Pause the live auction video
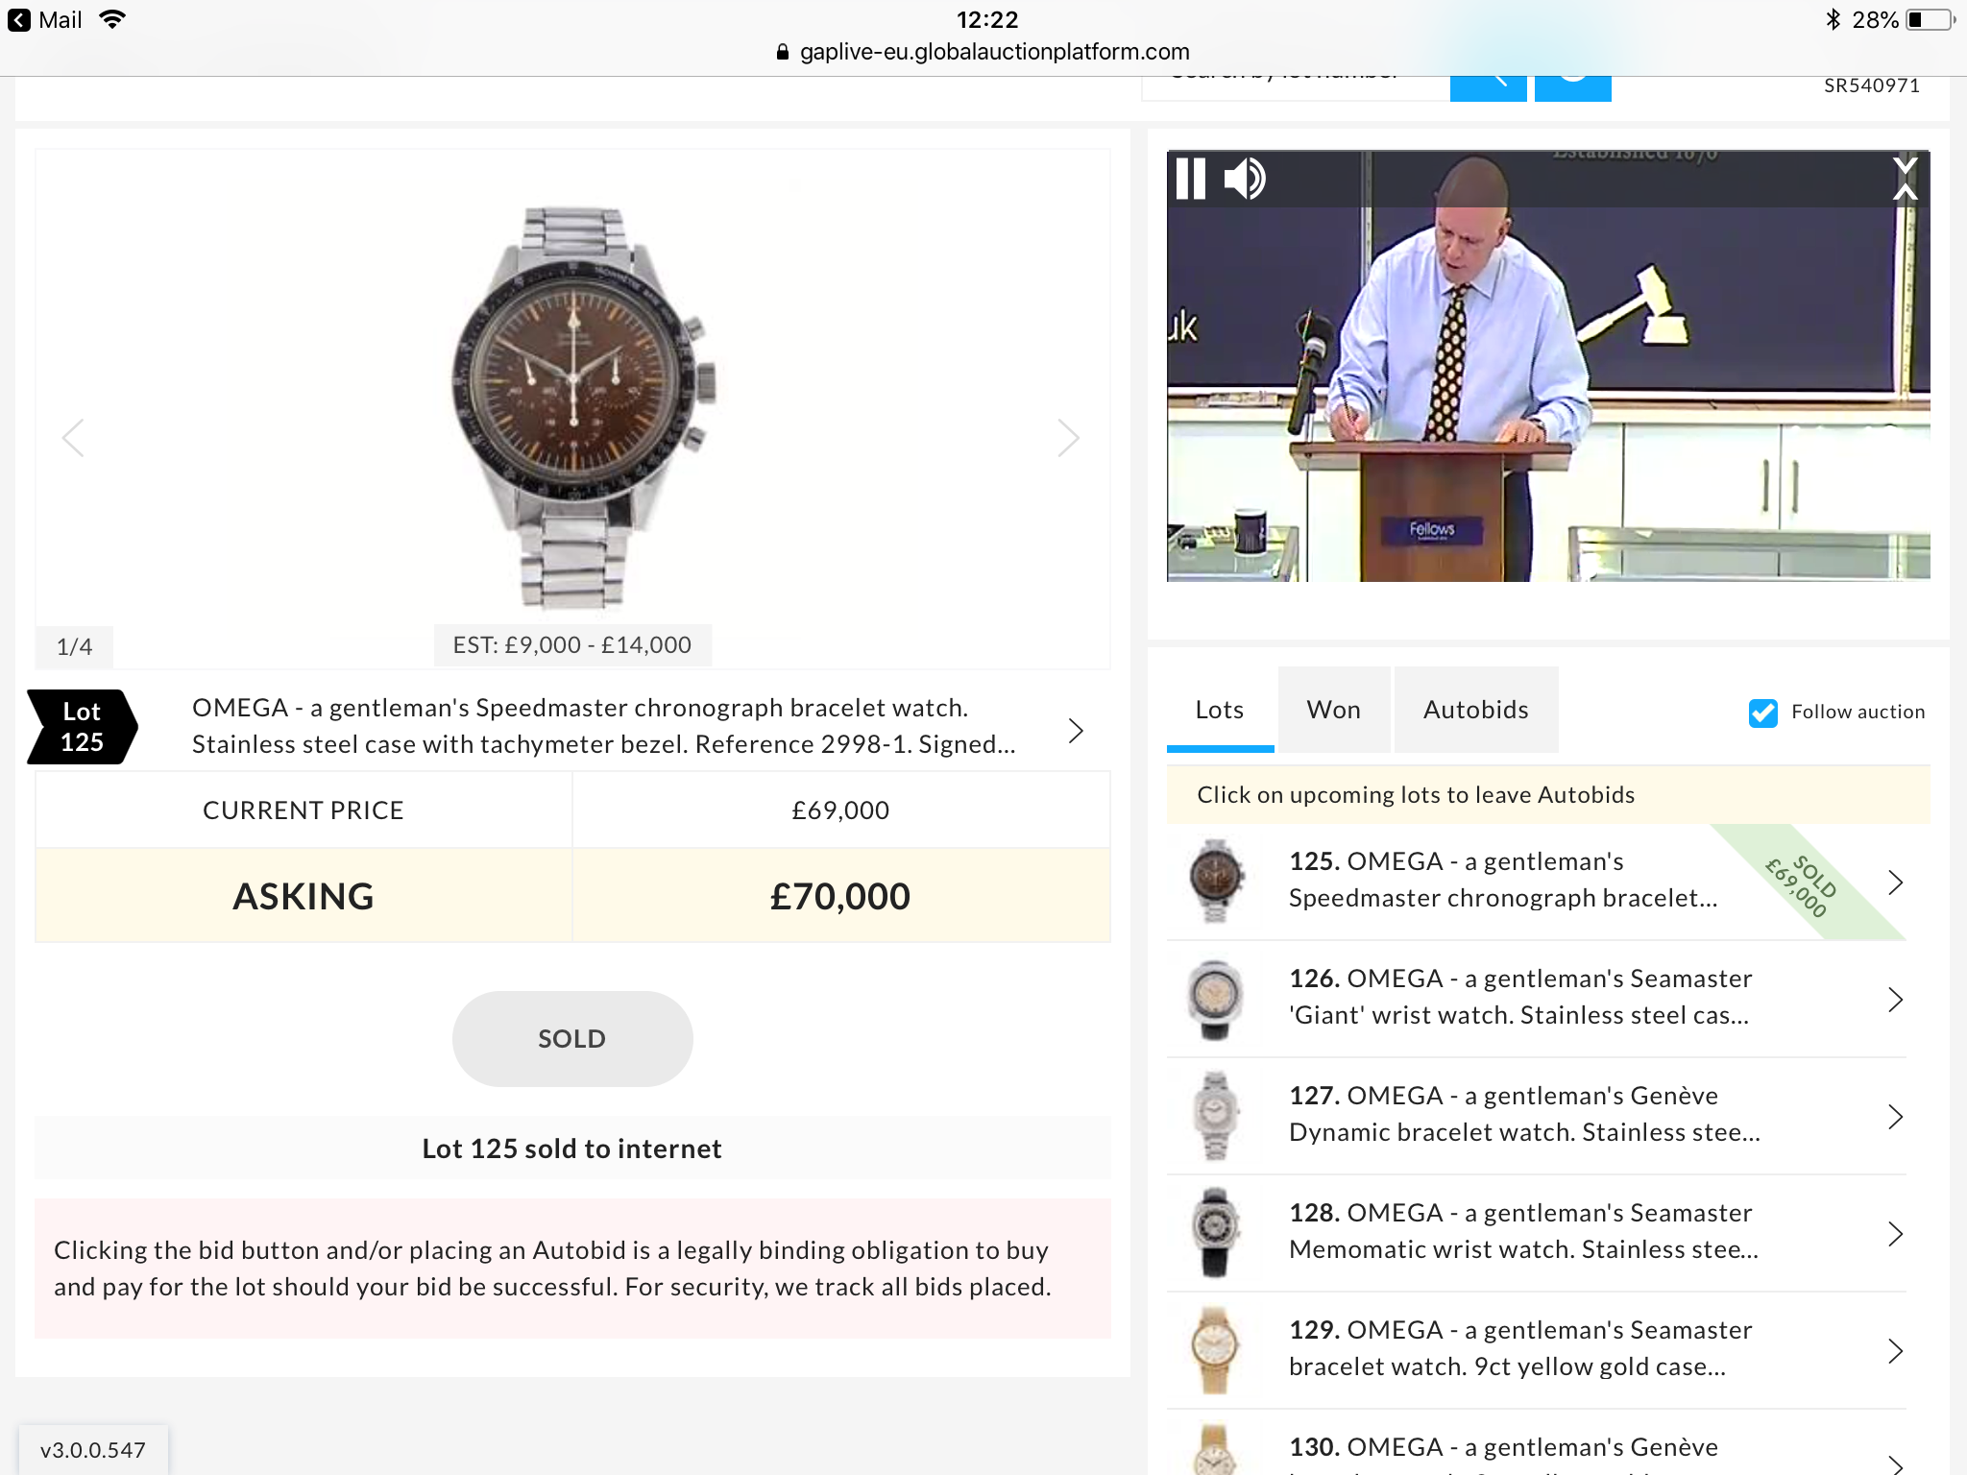The width and height of the screenshot is (1967, 1475). coord(1190,179)
